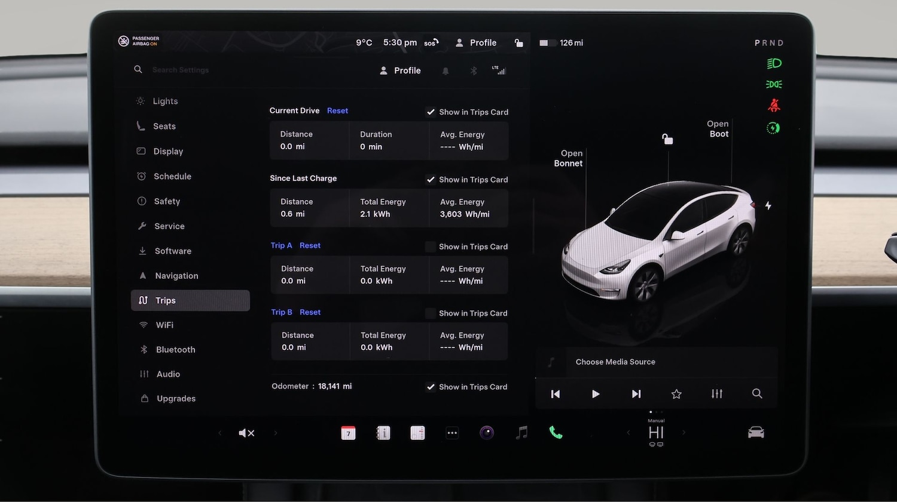Disable Show in Trips Card for Since Last Charge
Screen dimensions: 897x502
tap(431, 179)
